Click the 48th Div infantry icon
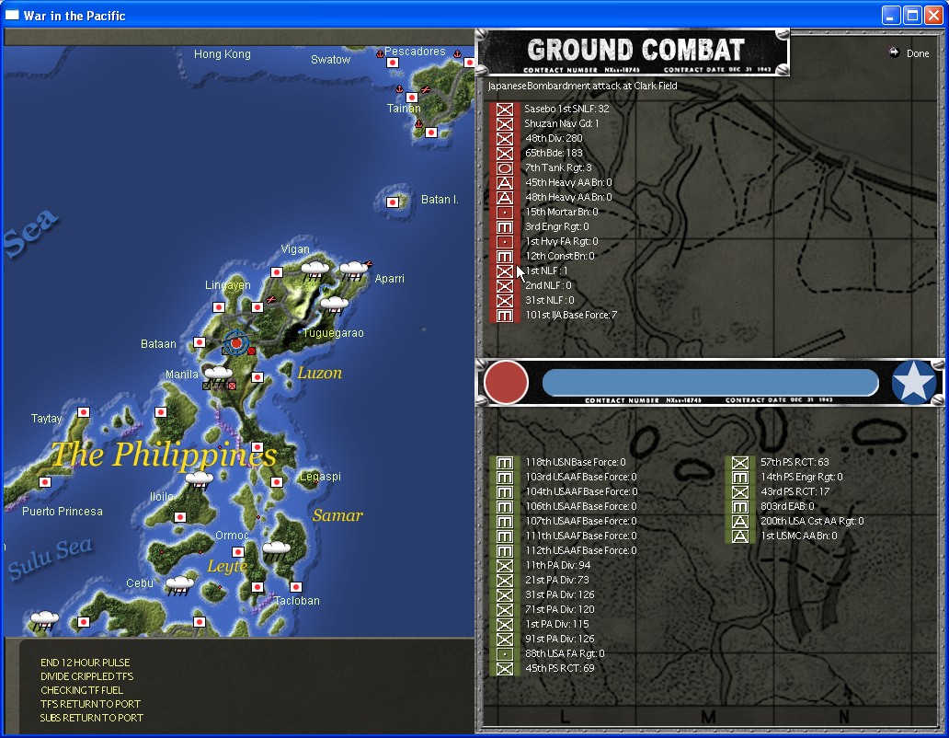The width and height of the screenshot is (949, 738). coord(505,139)
